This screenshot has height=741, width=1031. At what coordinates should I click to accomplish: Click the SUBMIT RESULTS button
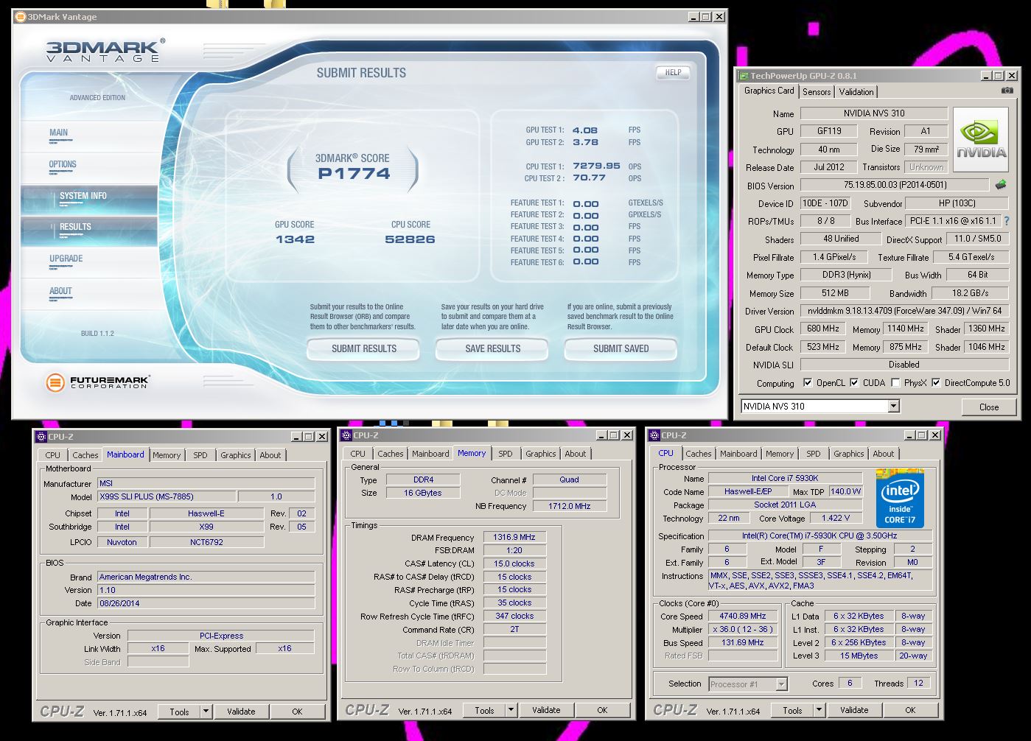pyautogui.click(x=363, y=348)
